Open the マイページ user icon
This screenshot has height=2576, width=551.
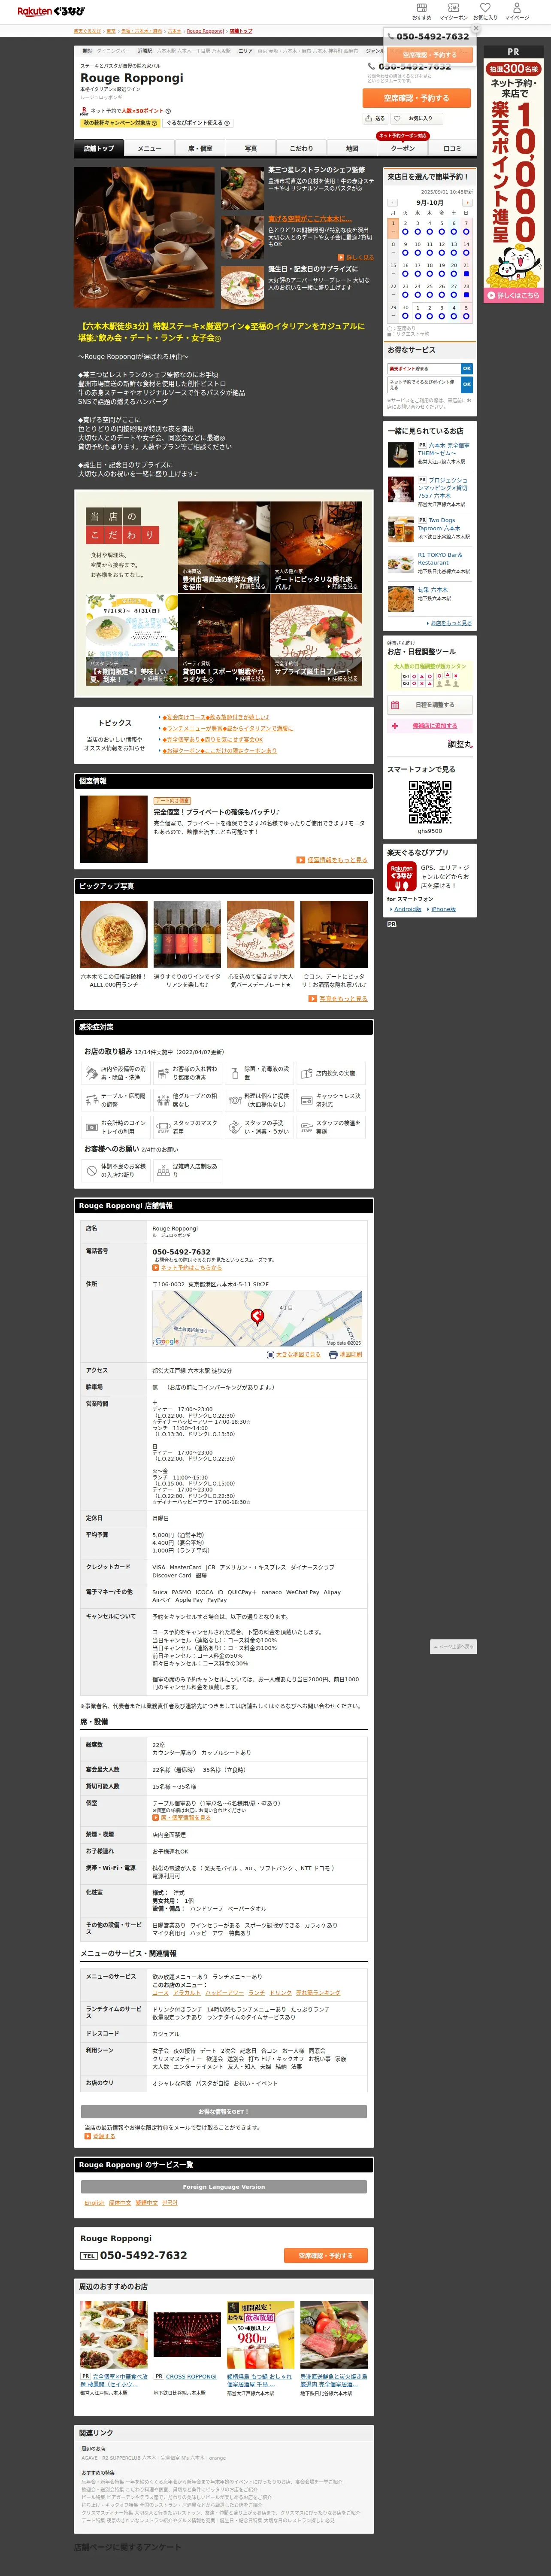pyautogui.click(x=517, y=11)
